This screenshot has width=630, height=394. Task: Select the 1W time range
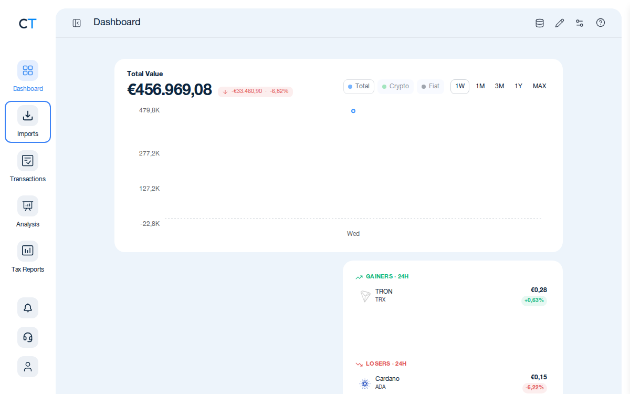point(460,86)
